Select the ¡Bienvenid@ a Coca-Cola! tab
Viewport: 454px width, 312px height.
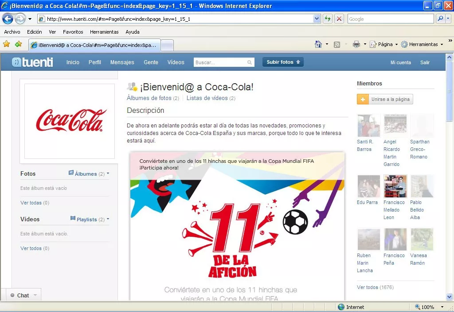coord(94,45)
